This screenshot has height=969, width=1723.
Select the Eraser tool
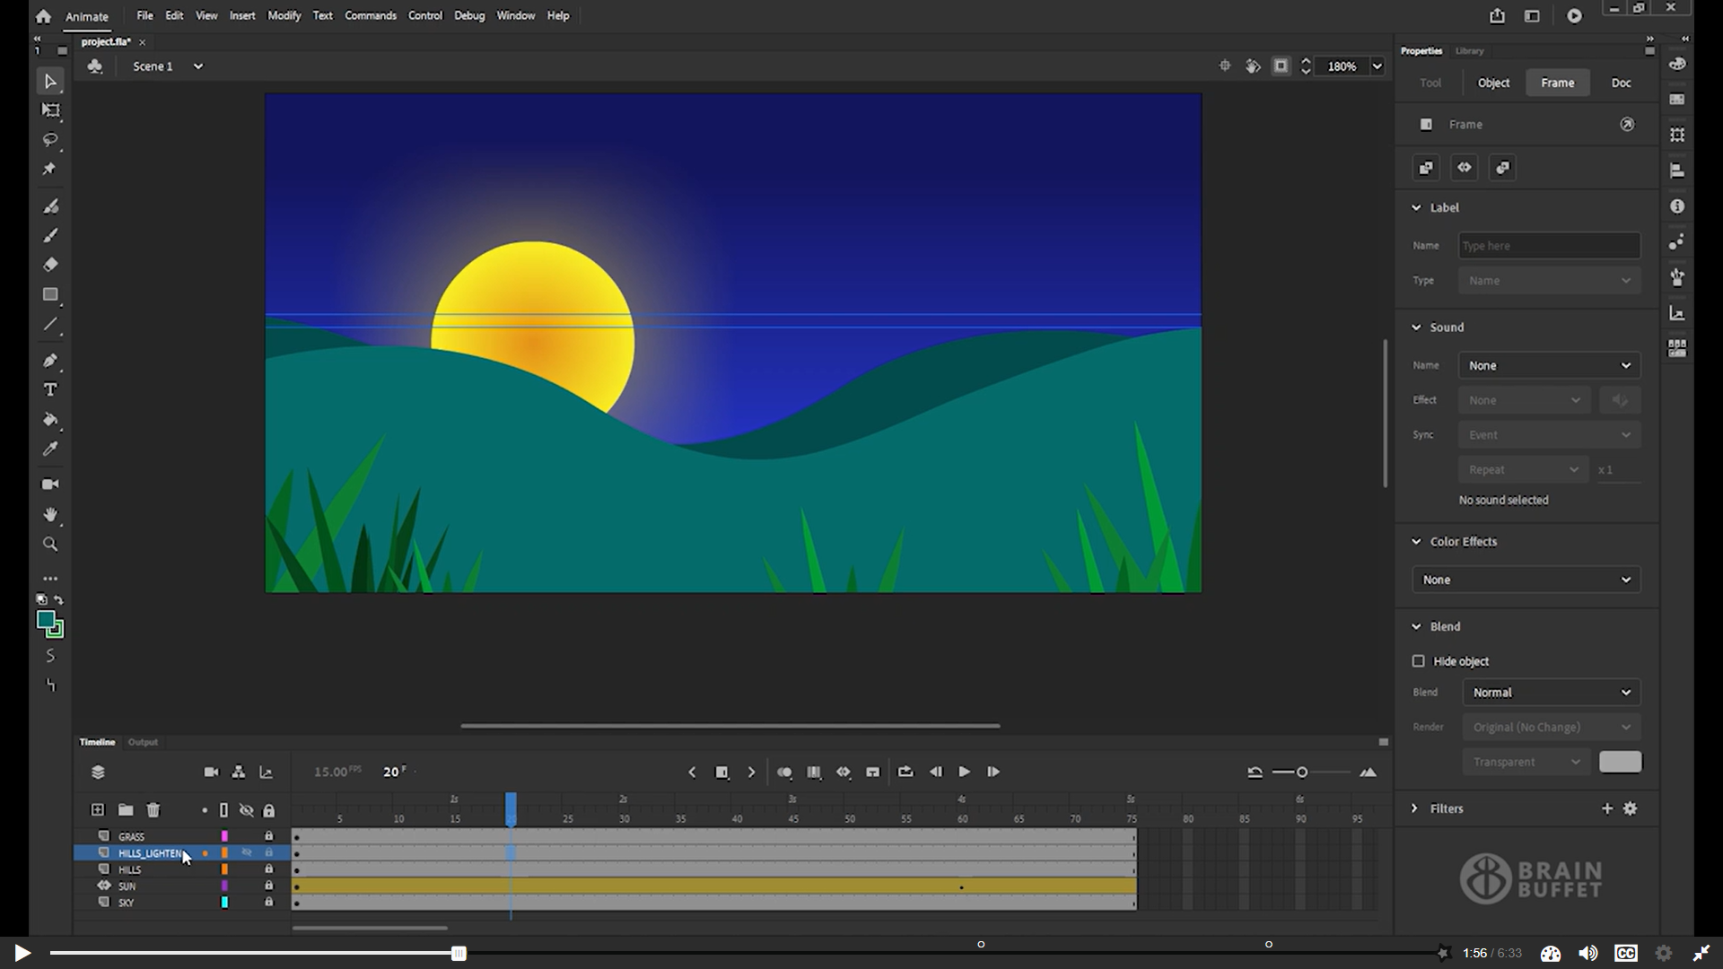50,265
